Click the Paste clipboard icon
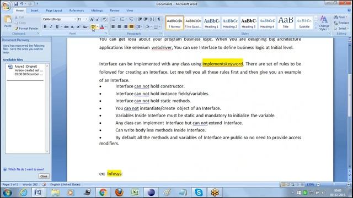The image size is (353, 198). coord(8,20)
